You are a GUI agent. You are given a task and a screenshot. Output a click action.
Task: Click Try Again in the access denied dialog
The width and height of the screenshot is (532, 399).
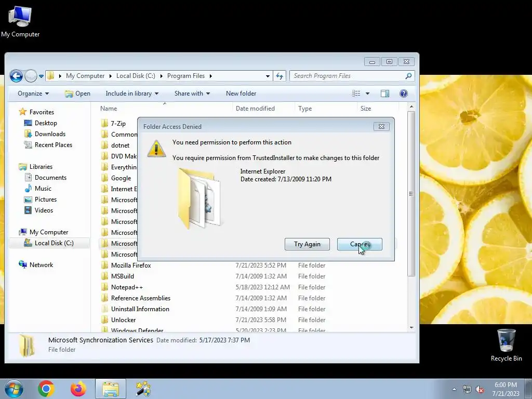(x=307, y=244)
